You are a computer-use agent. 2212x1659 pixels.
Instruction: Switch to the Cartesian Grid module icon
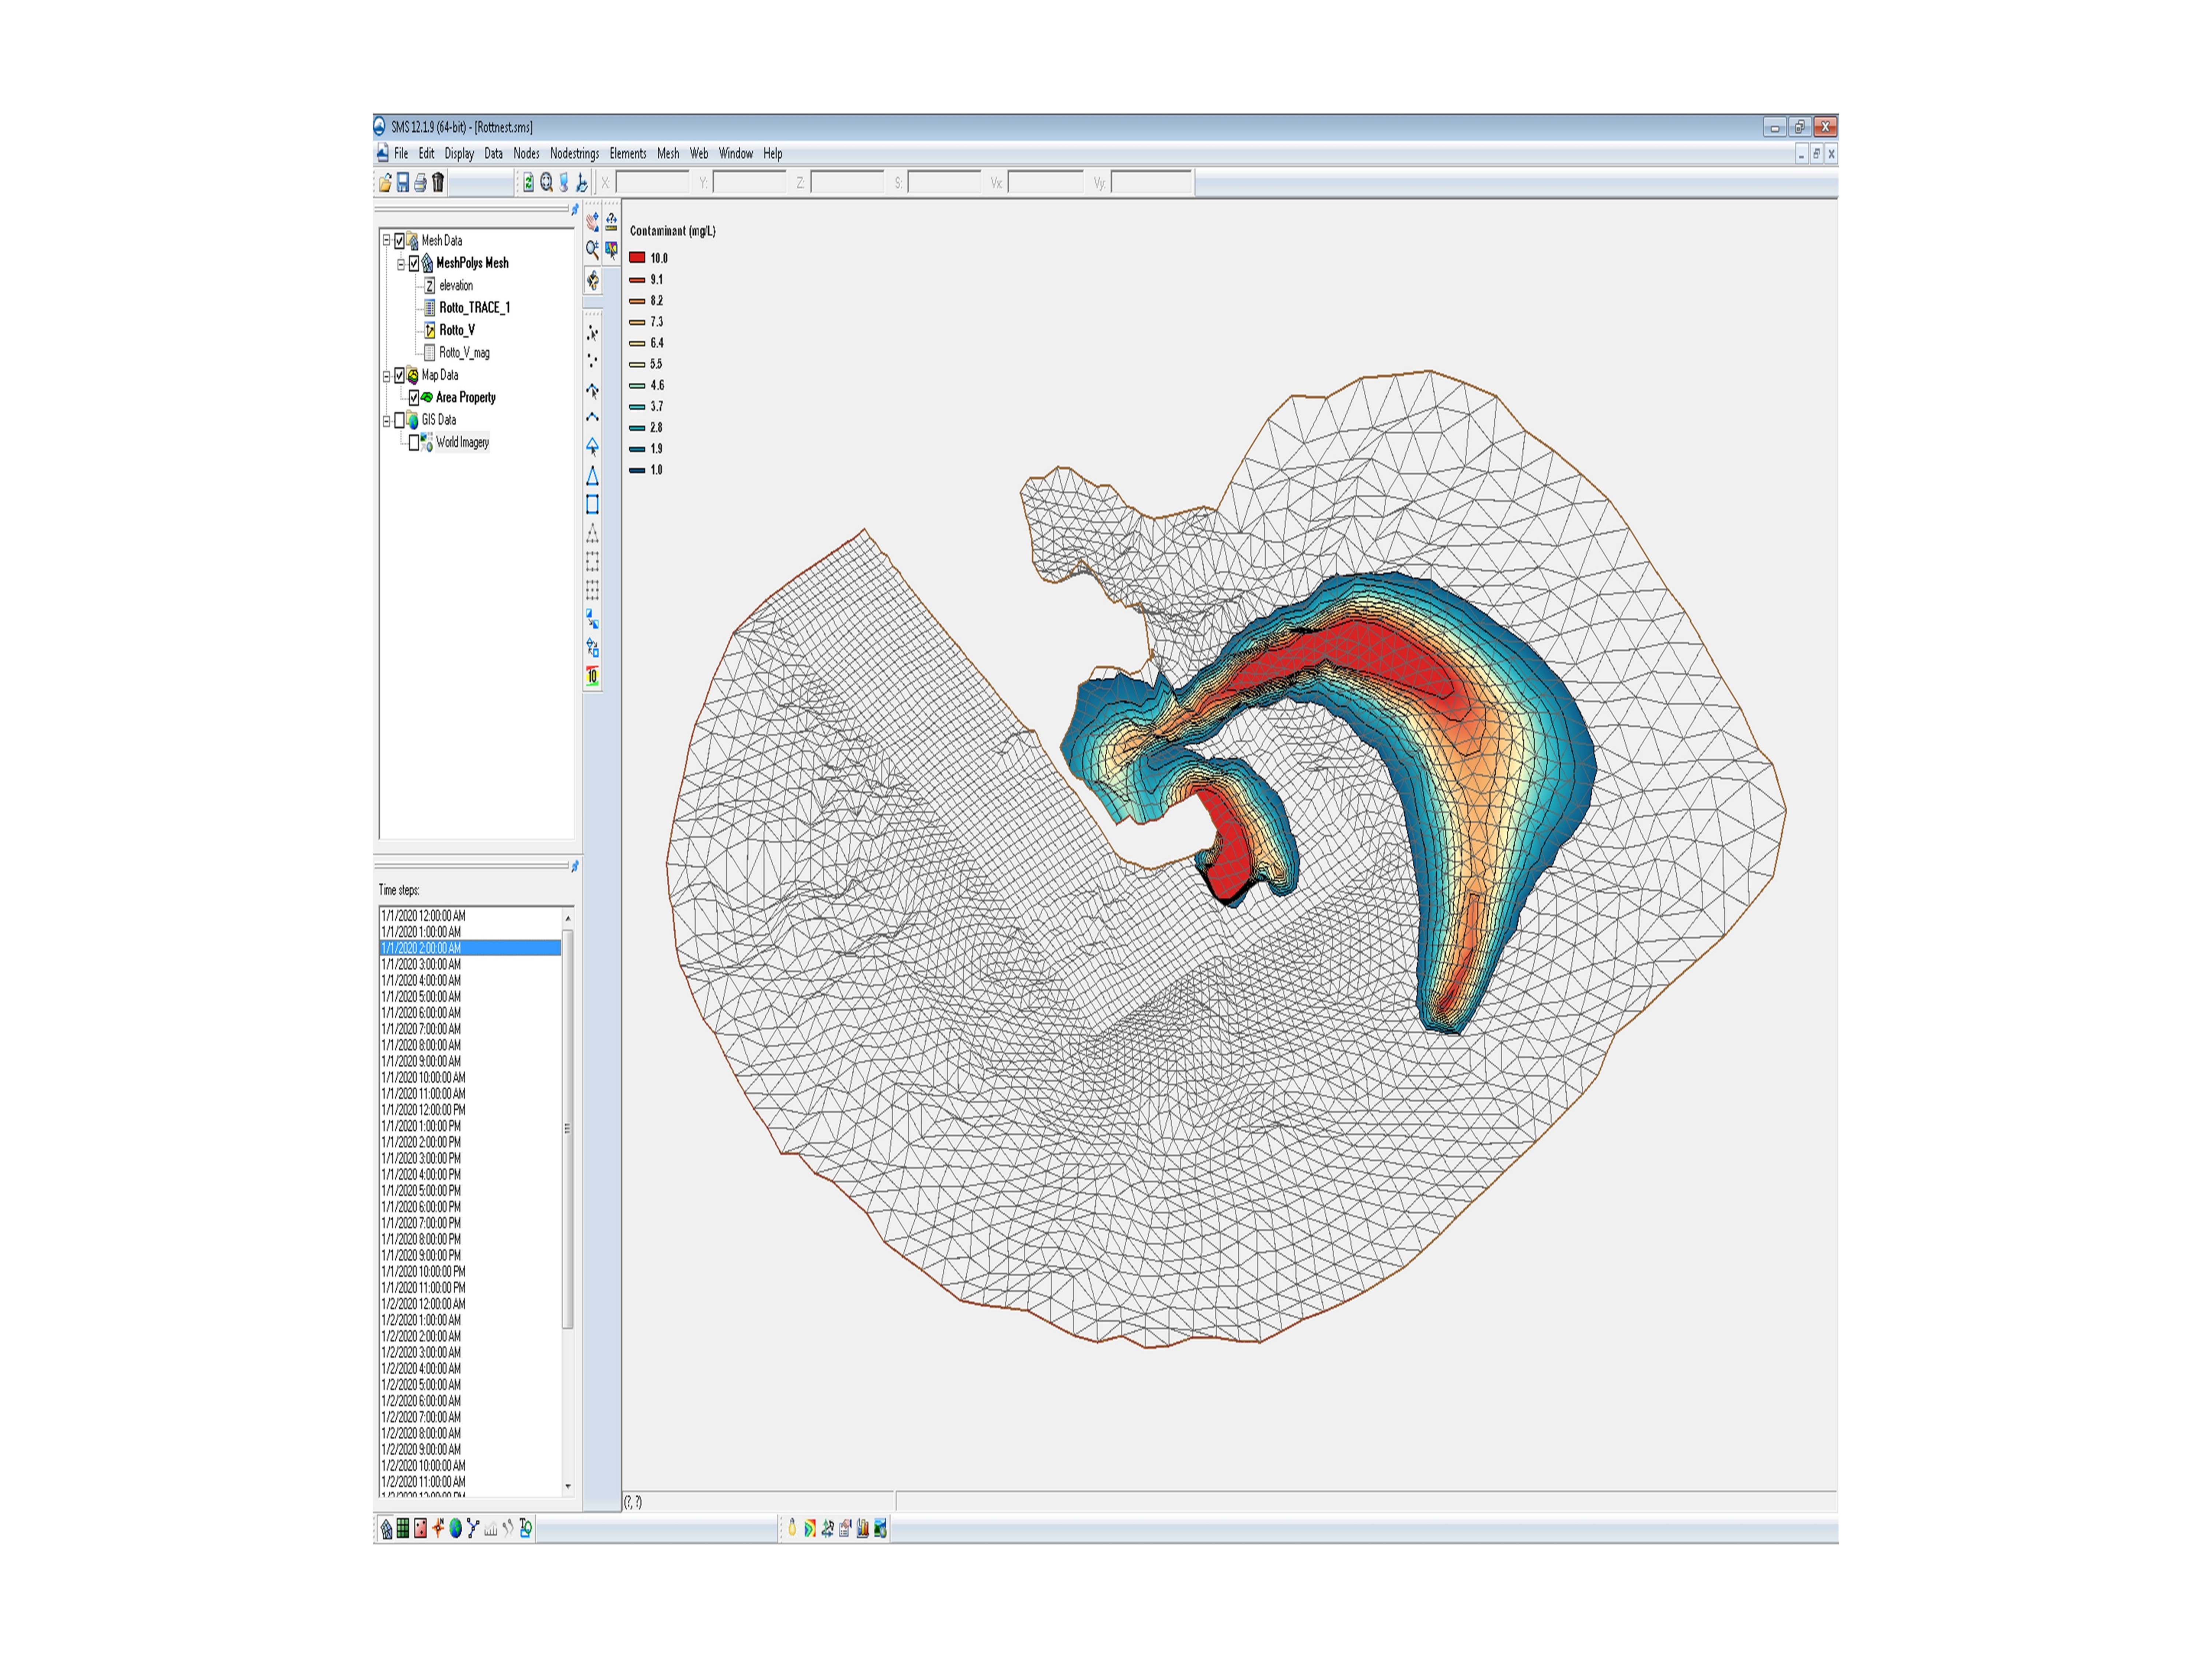click(x=403, y=1528)
